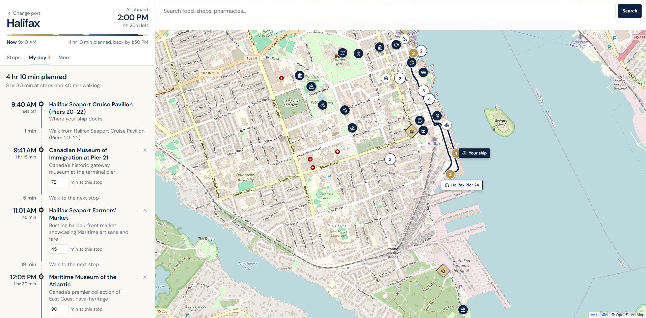The height and width of the screenshot is (318, 646).
Task: Click the diamond burger marker on Barrington Street
Action: (x=411, y=131)
